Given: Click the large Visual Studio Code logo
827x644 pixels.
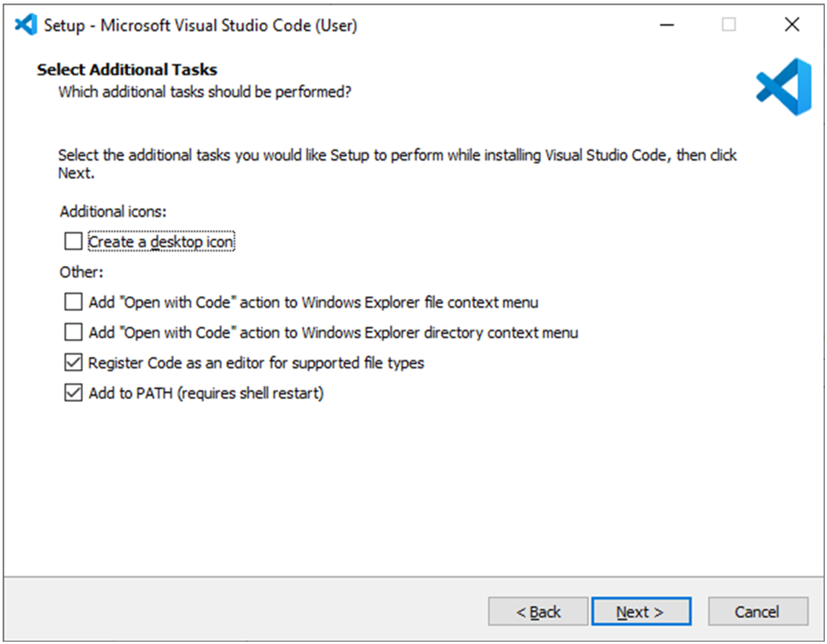Looking at the screenshot, I should coord(784,87).
